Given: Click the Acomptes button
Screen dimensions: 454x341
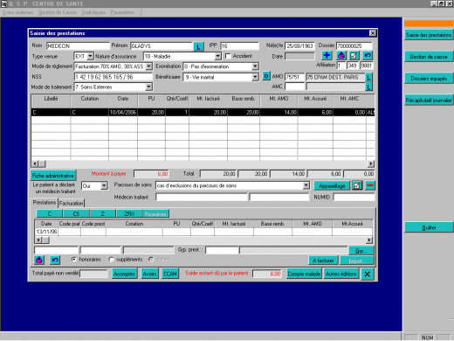Looking at the screenshot, I should point(124,274).
